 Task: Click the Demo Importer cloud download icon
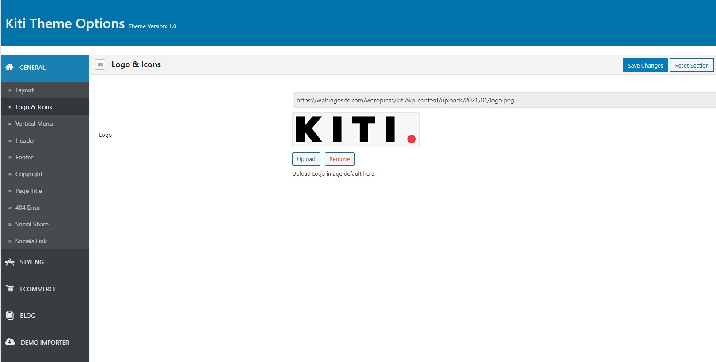click(10, 342)
